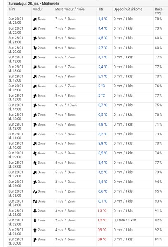Click the Vindur column header
Image resolution: width=168 pixels, height=247 pixels.
tap(37, 9)
